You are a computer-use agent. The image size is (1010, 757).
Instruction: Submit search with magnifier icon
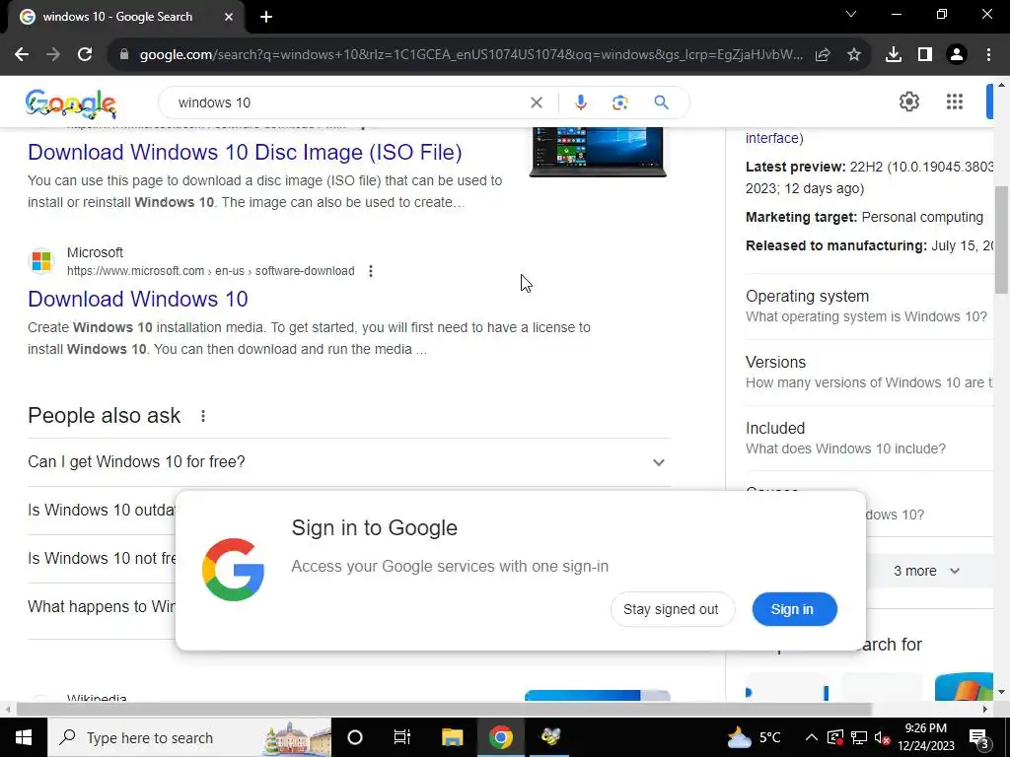tap(661, 103)
